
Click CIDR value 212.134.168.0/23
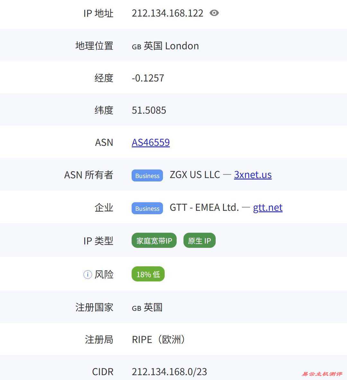tap(169, 372)
